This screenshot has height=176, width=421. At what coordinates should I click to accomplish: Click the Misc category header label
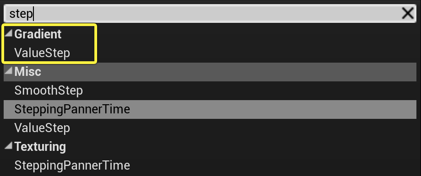[27, 72]
